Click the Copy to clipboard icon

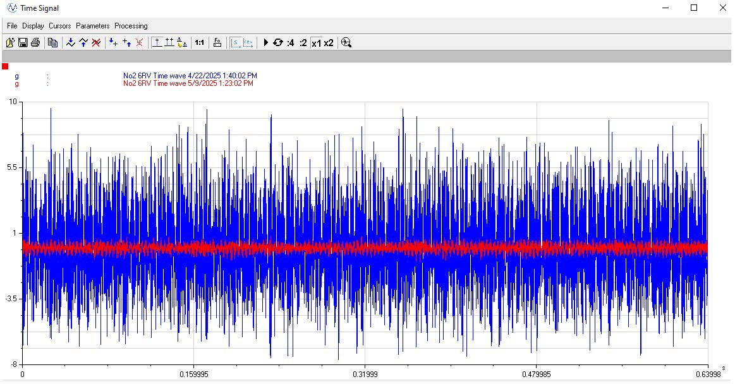tap(53, 42)
